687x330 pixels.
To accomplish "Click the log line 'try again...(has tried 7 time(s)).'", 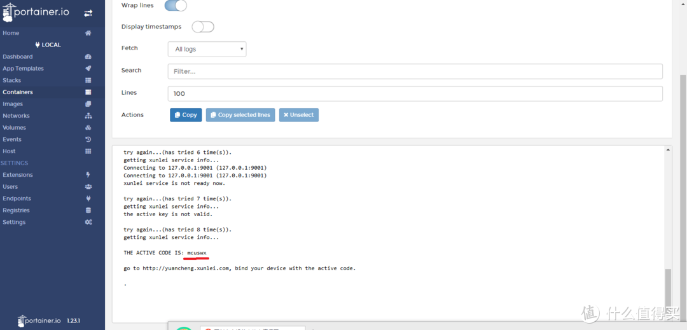I will point(177,199).
